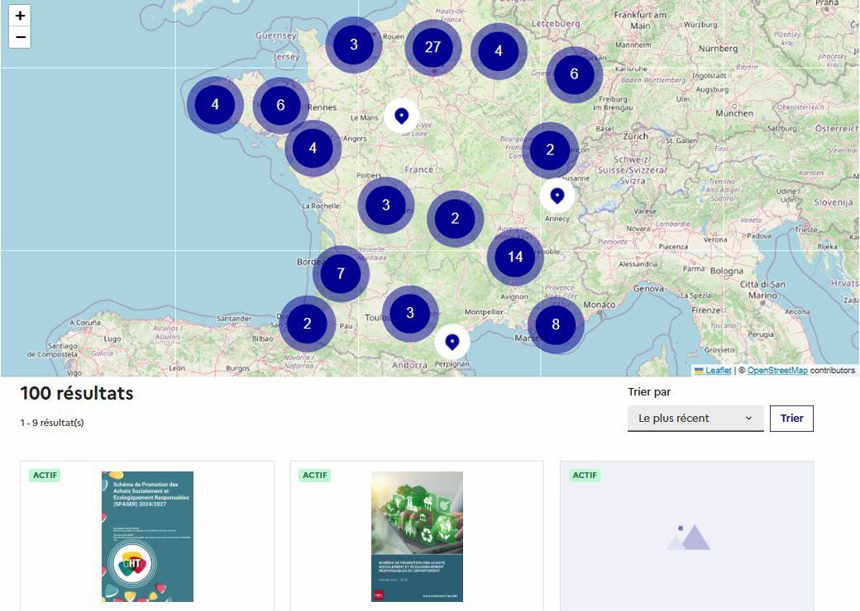
Task: Click ACTIF badge on the recycling card
Action: tap(315, 476)
